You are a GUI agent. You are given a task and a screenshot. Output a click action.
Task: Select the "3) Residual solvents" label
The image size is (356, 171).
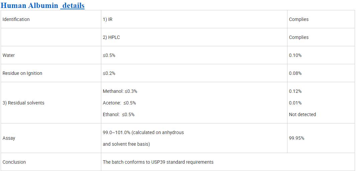tap(23, 103)
